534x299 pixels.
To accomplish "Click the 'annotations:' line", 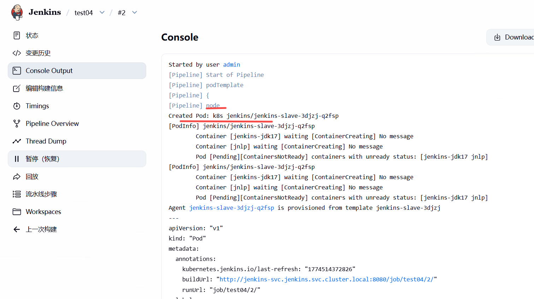I will coord(196,259).
